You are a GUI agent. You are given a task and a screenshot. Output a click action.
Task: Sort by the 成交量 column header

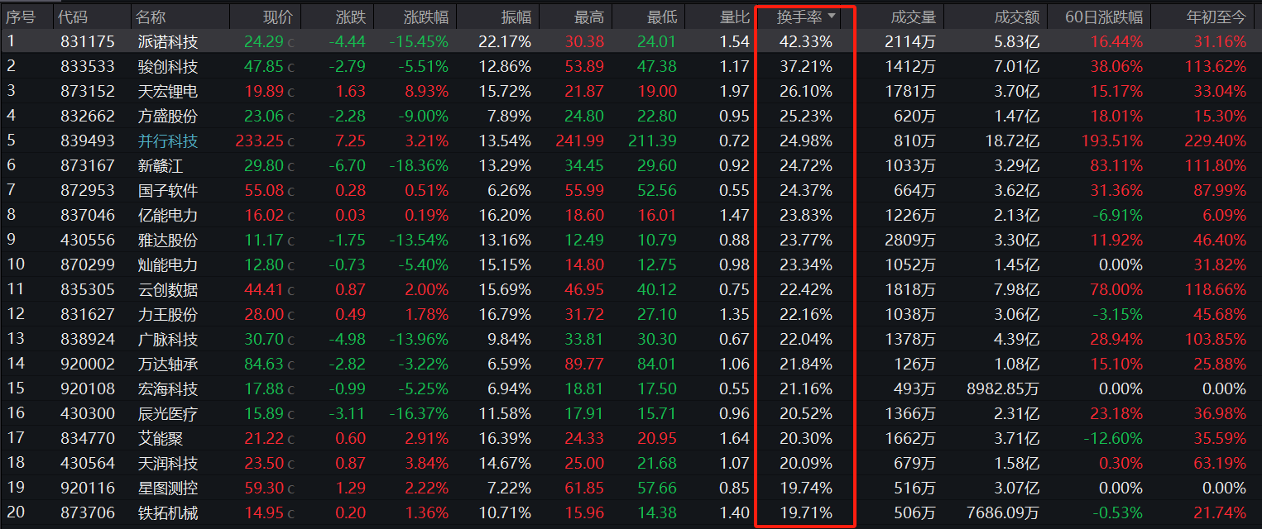914,17
